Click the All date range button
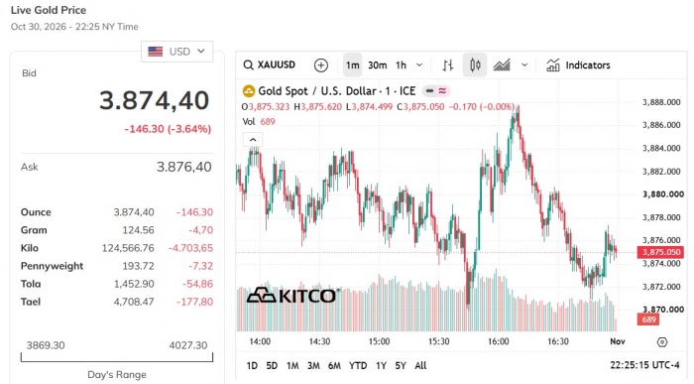694x384 pixels. (x=420, y=365)
